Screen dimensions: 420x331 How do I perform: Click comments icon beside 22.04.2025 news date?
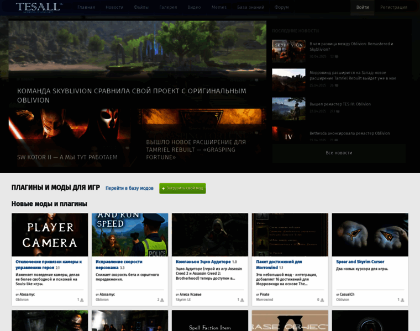coord(338,111)
